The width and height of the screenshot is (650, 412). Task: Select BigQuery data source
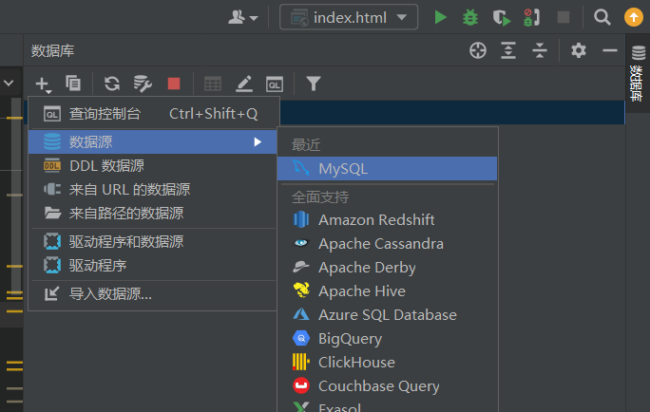tap(387, 339)
